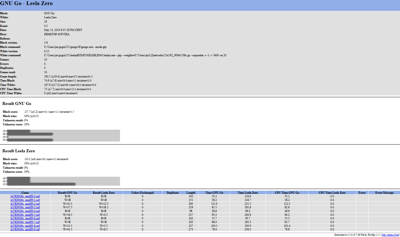Click the Colors Exchanged column header

tap(143, 193)
